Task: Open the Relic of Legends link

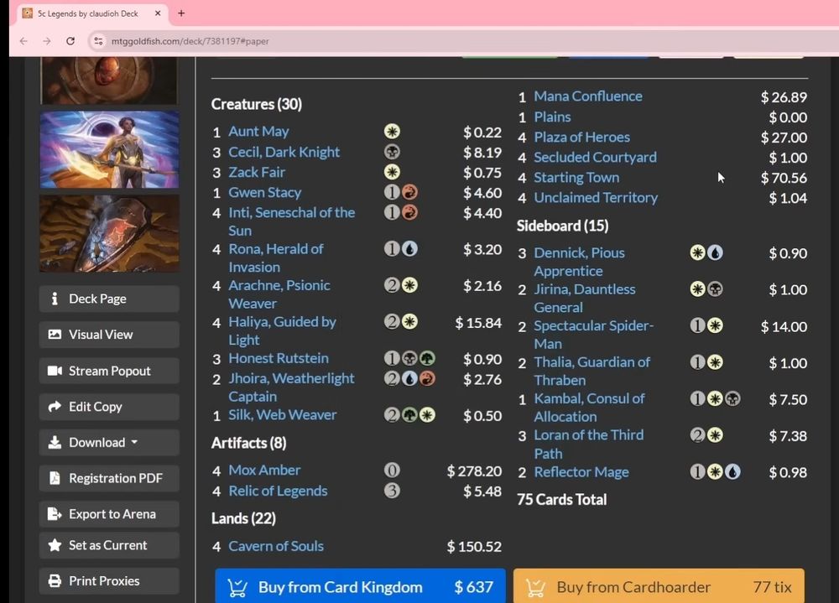Action: (278, 491)
